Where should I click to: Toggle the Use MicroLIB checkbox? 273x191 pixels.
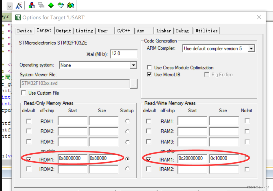pyautogui.click(x=149, y=75)
